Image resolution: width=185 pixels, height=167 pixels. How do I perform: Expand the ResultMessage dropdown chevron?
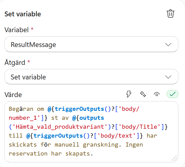click(168, 45)
